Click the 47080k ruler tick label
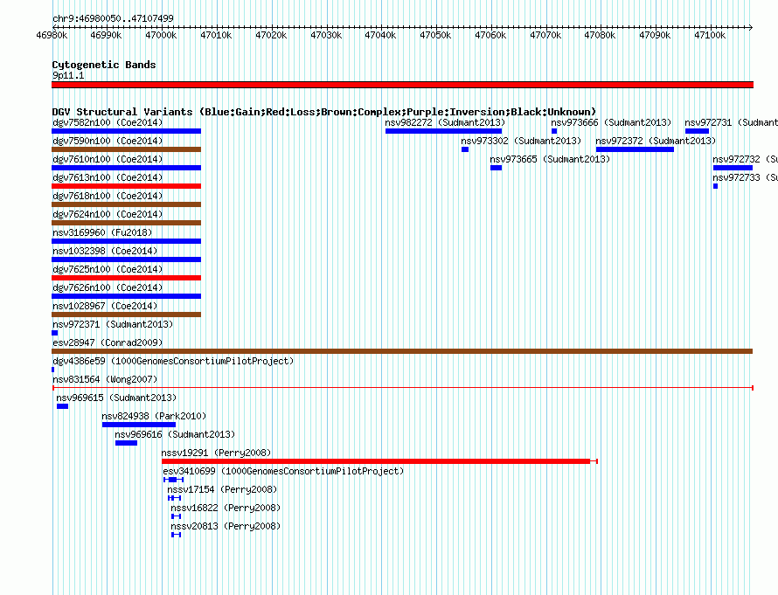The height and width of the screenshot is (595, 778). 600,35
